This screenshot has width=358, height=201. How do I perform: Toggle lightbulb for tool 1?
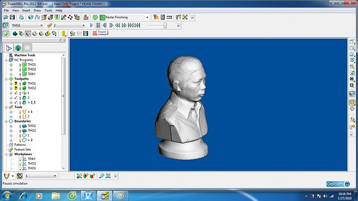coord(20,112)
